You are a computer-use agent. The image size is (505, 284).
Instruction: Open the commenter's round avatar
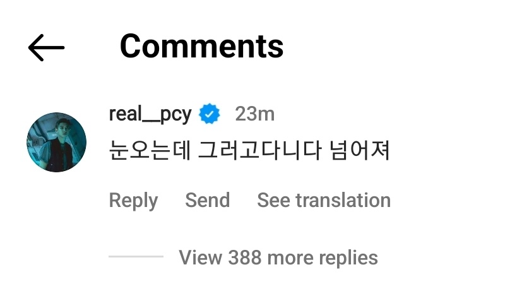[56, 142]
